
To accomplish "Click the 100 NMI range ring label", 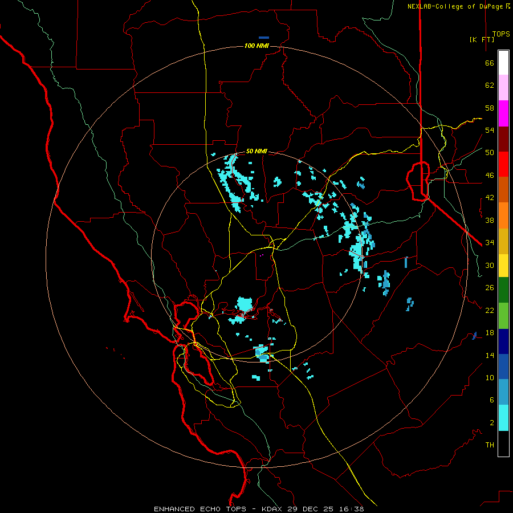I will pyautogui.click(x=256, y=46).
